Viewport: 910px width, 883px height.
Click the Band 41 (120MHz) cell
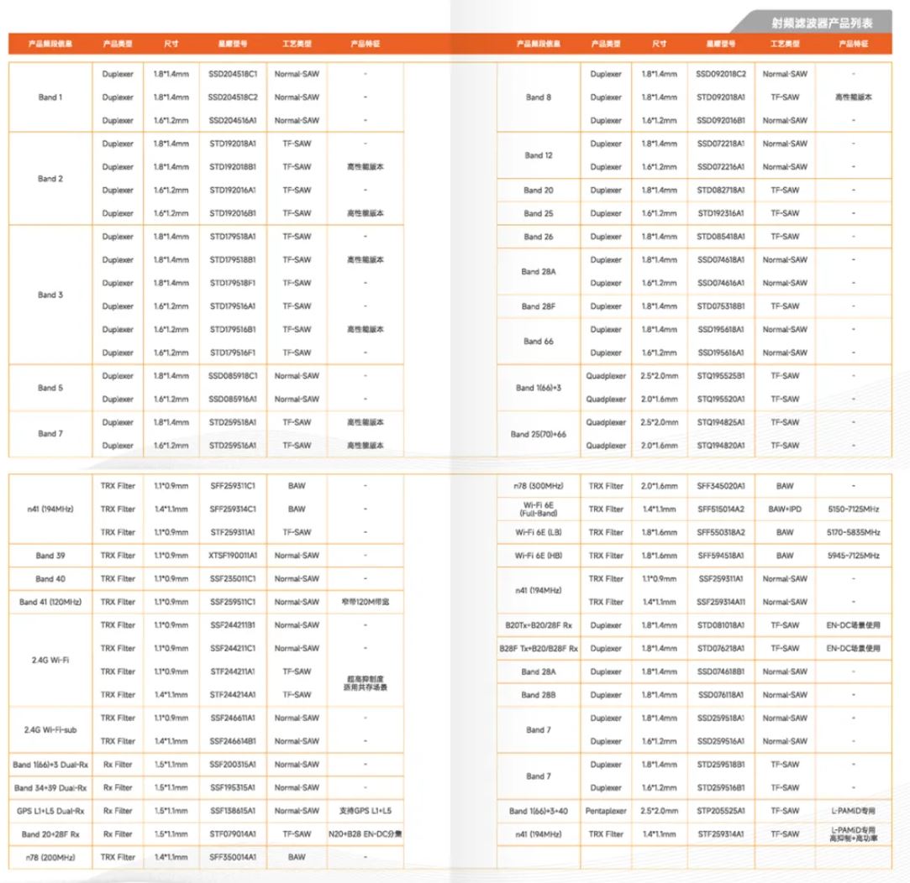(x=50, y=602)
